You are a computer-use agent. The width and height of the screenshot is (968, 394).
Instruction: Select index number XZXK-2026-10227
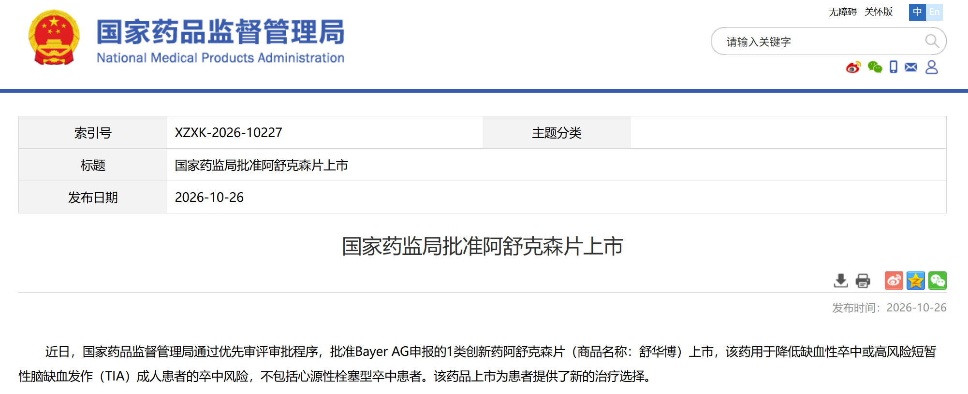pos(228,133)
